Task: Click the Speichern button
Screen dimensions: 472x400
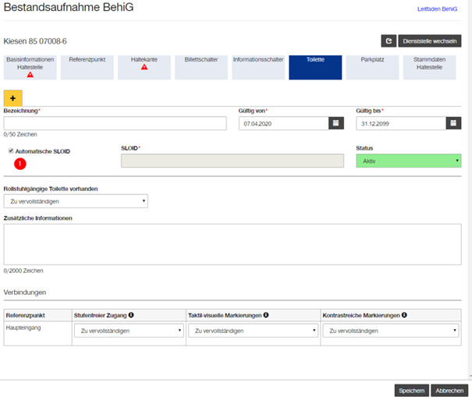Action: (x=411, y=391)
